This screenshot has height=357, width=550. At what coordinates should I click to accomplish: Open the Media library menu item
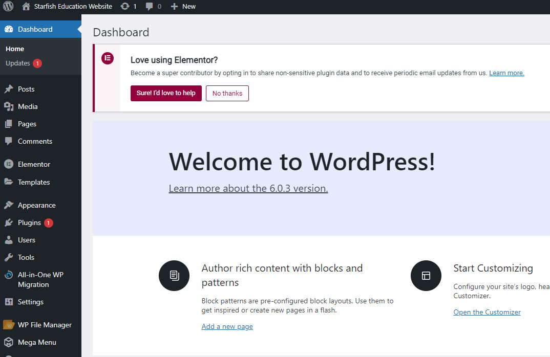[28, 106]
